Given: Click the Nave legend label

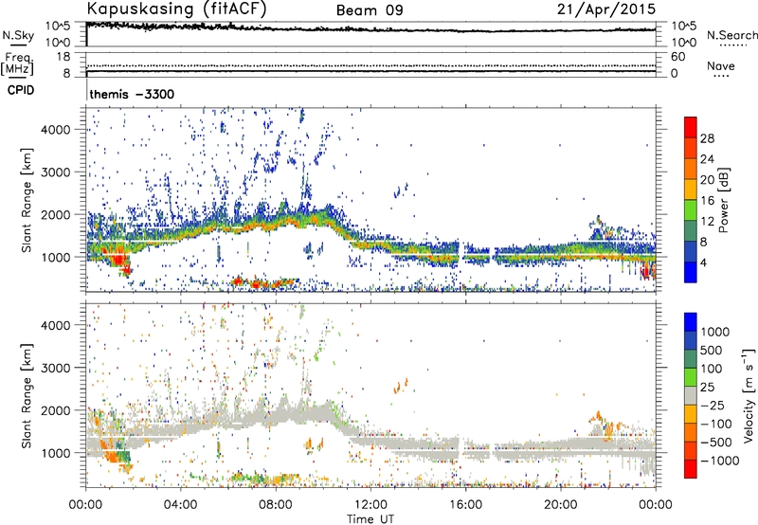Looking at the screenshot, I should point(720,65).
